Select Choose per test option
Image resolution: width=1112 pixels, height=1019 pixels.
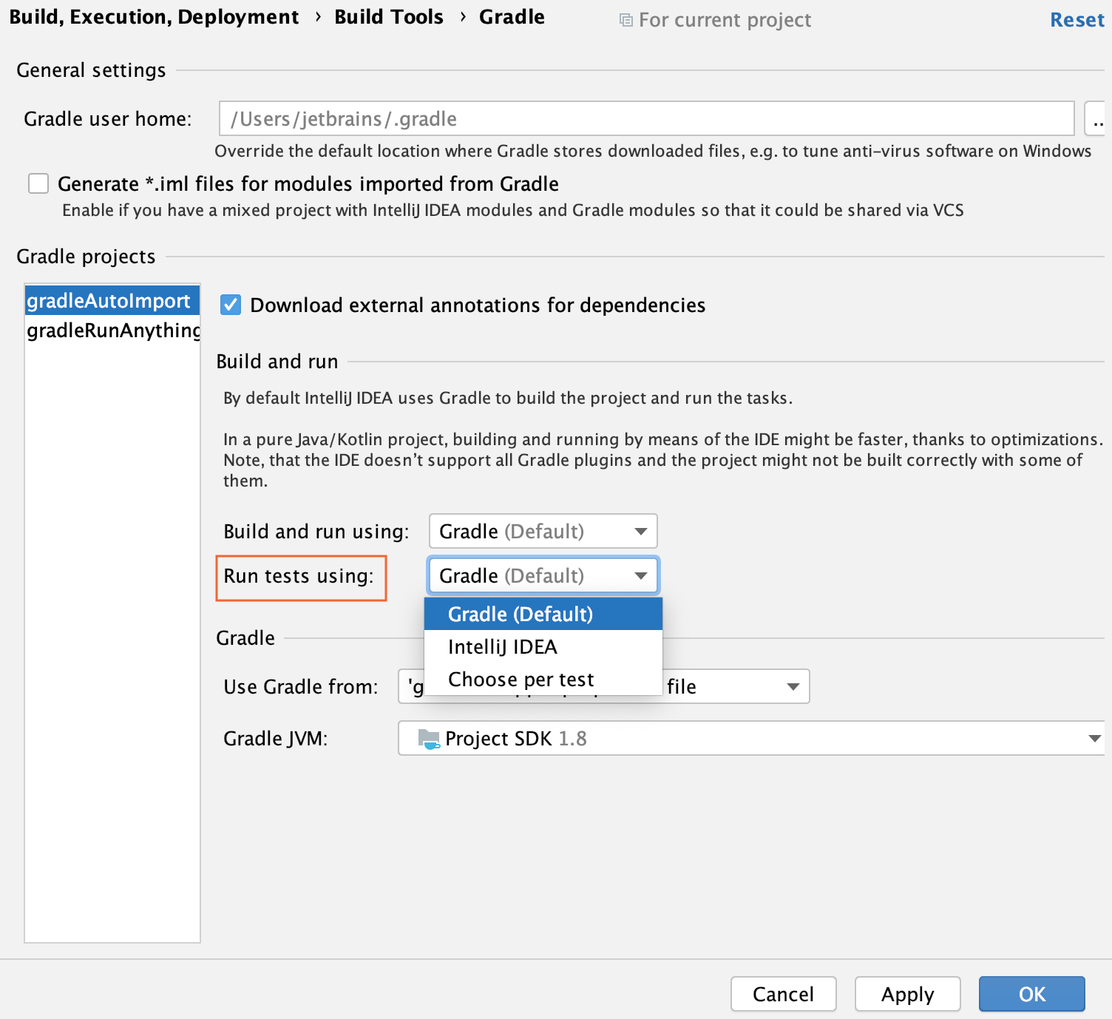pyautogui.click(x=521, y=679)
